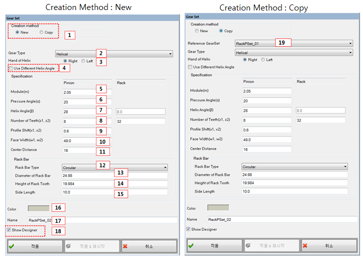
Task: Open Reference GearSet dropdown RackPSet_01
Action: click(x=294, y=43)
